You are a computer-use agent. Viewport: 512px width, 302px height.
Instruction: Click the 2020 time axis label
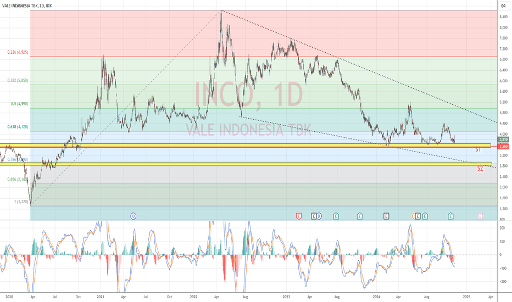(x=9, y=297)
